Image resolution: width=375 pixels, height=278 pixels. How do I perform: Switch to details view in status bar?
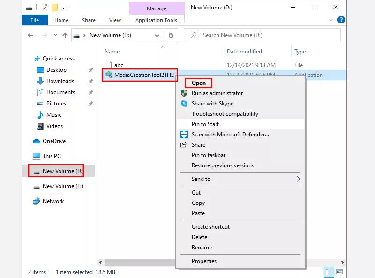click(x=330, y=272)
